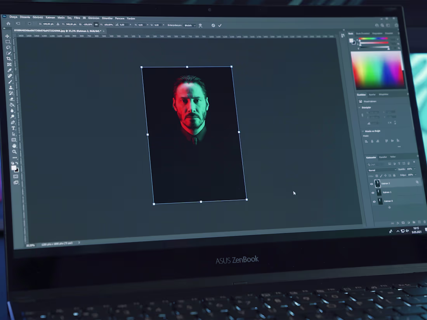427x320 pixels.
Task: Select the Frame tool
Action: (9, 64)
